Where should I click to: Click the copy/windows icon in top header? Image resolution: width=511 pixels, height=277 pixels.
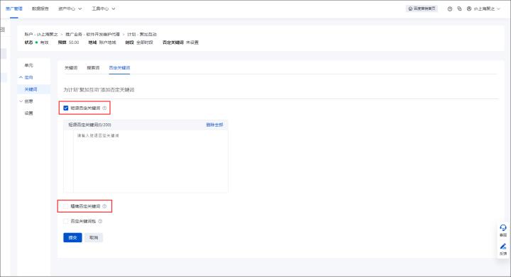pyautogui.click(x=459, y=9)
